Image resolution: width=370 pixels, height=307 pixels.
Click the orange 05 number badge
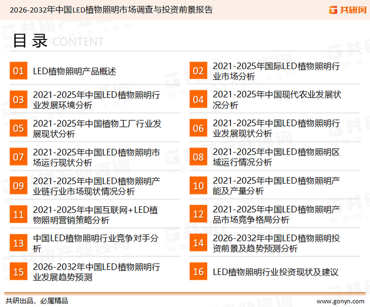pyautogui.click(x=18, y=128)
